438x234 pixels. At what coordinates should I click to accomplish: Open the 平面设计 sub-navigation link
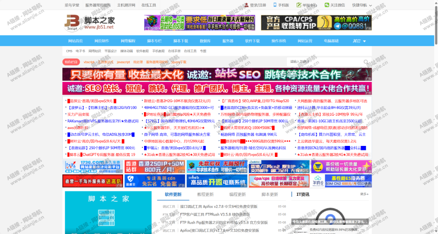(111, 51)
